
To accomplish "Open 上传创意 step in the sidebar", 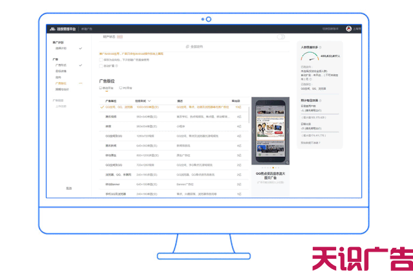I will pyautogui.click(x=61, y=106).
